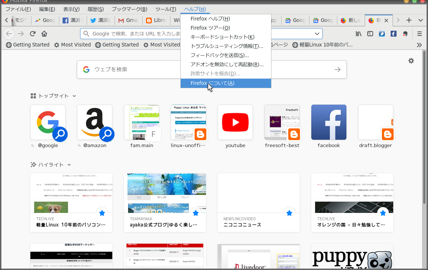
Task: List all tabs with dropdown arrow
Action: click(421, 20)
